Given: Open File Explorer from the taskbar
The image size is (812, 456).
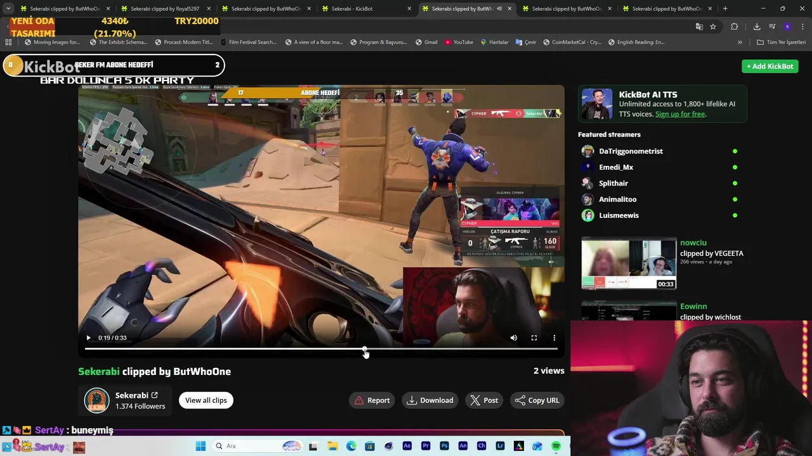Looking at the screenshot, I should 332,446.
